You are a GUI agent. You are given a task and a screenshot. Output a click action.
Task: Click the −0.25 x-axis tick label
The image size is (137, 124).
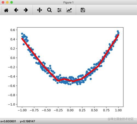[58, 110]
